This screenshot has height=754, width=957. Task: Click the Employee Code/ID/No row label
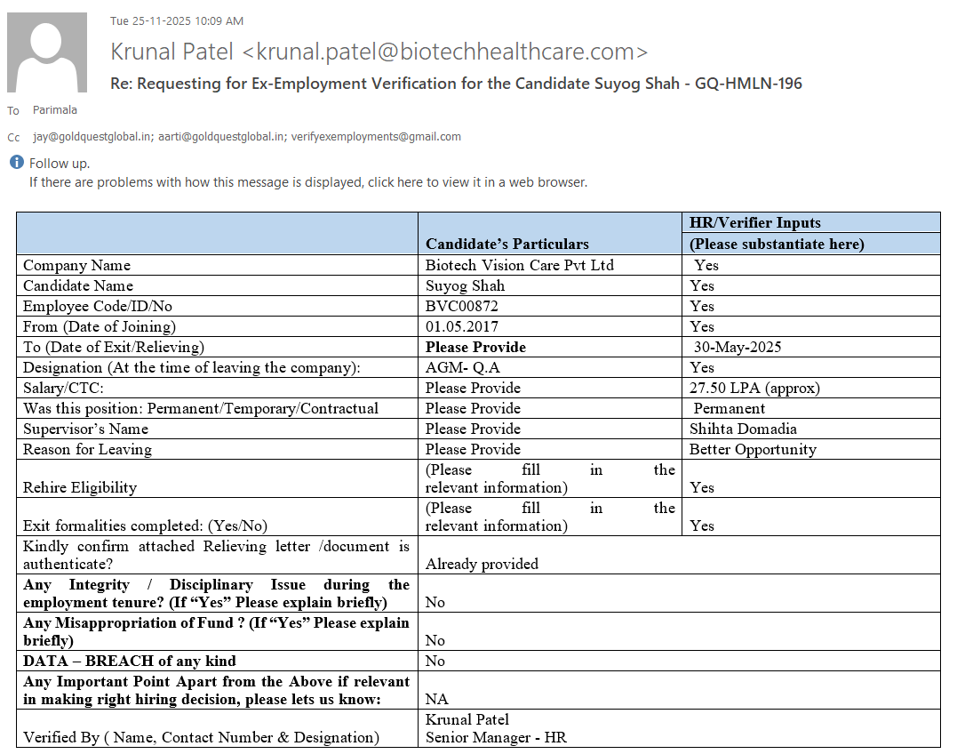click(x=98, y=306)
